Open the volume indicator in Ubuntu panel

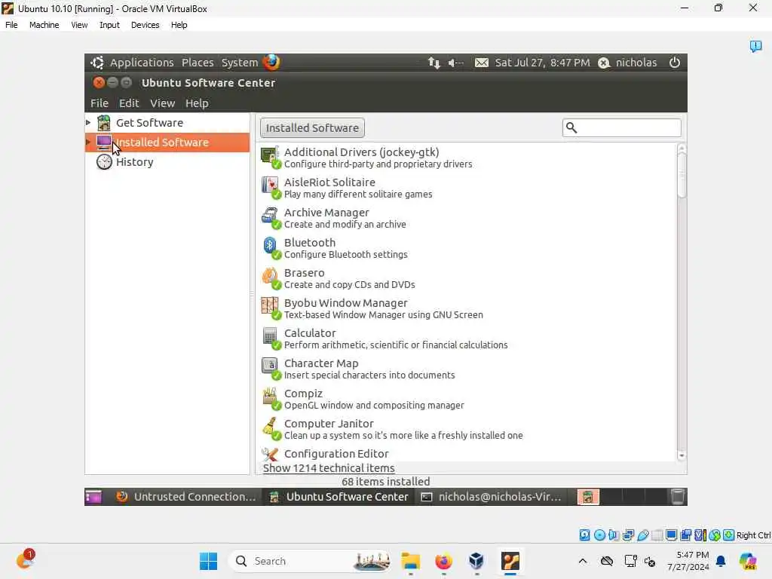[x=456, y=63]
